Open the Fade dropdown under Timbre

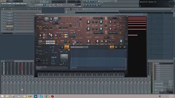[56, 23]
